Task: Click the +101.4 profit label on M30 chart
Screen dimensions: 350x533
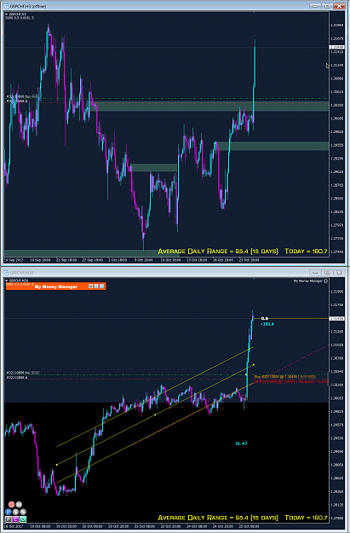Action: 267,324
